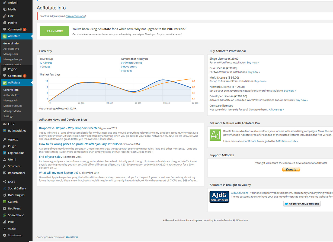Click the 06 gen label on the chart
This screenshot has width=333, height=242.
[166, 103]
